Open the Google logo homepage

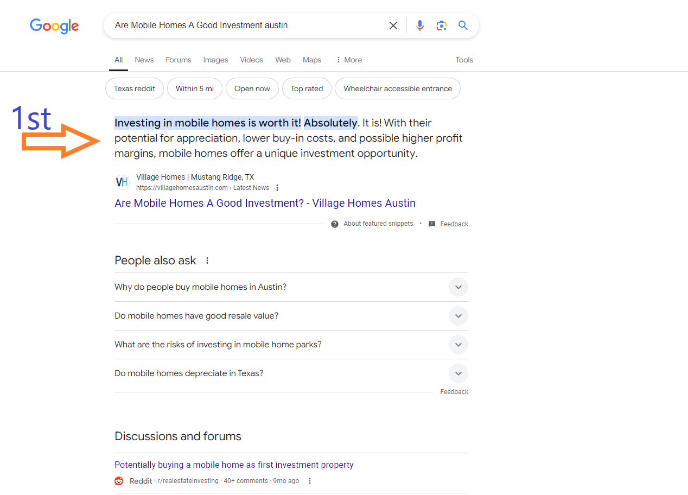[54, 26]
